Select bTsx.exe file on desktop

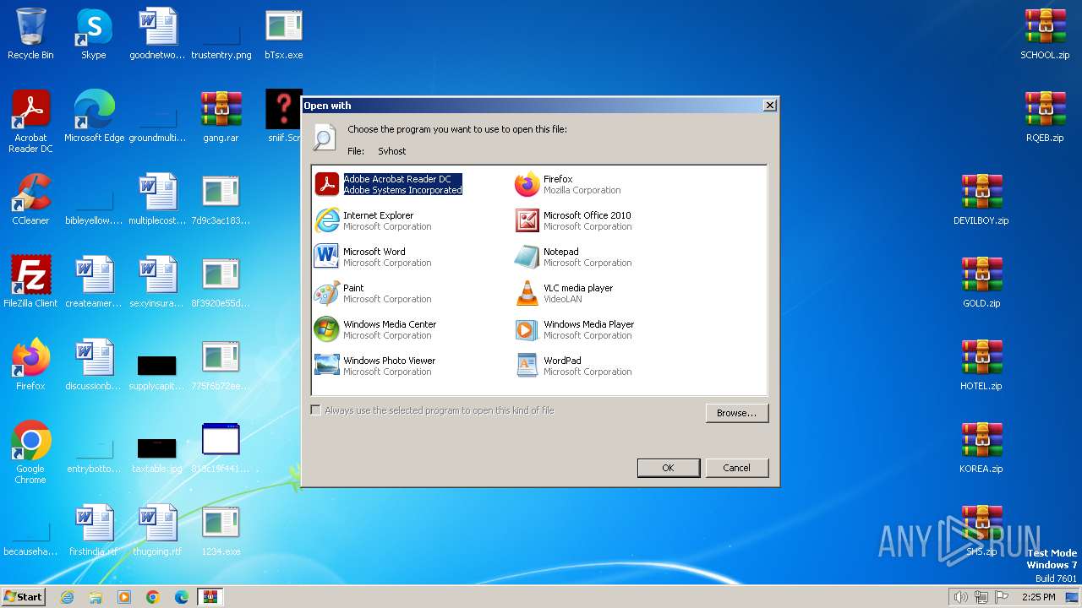coord(284,35)
